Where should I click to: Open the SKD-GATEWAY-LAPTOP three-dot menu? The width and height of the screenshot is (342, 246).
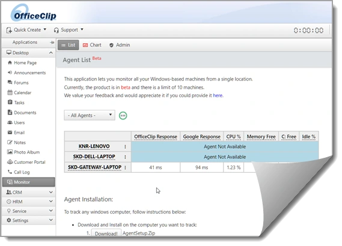point(125,167)
